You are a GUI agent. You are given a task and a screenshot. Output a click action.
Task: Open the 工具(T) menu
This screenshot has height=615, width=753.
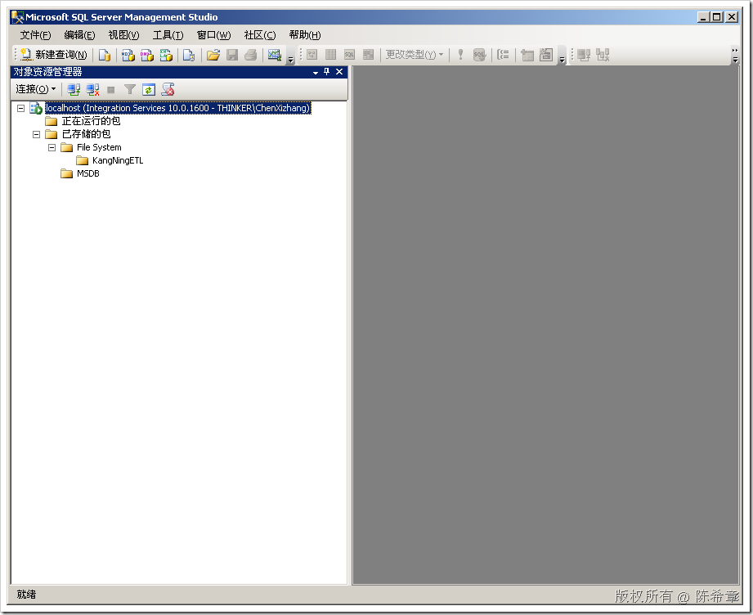click(x=168, y=35)
